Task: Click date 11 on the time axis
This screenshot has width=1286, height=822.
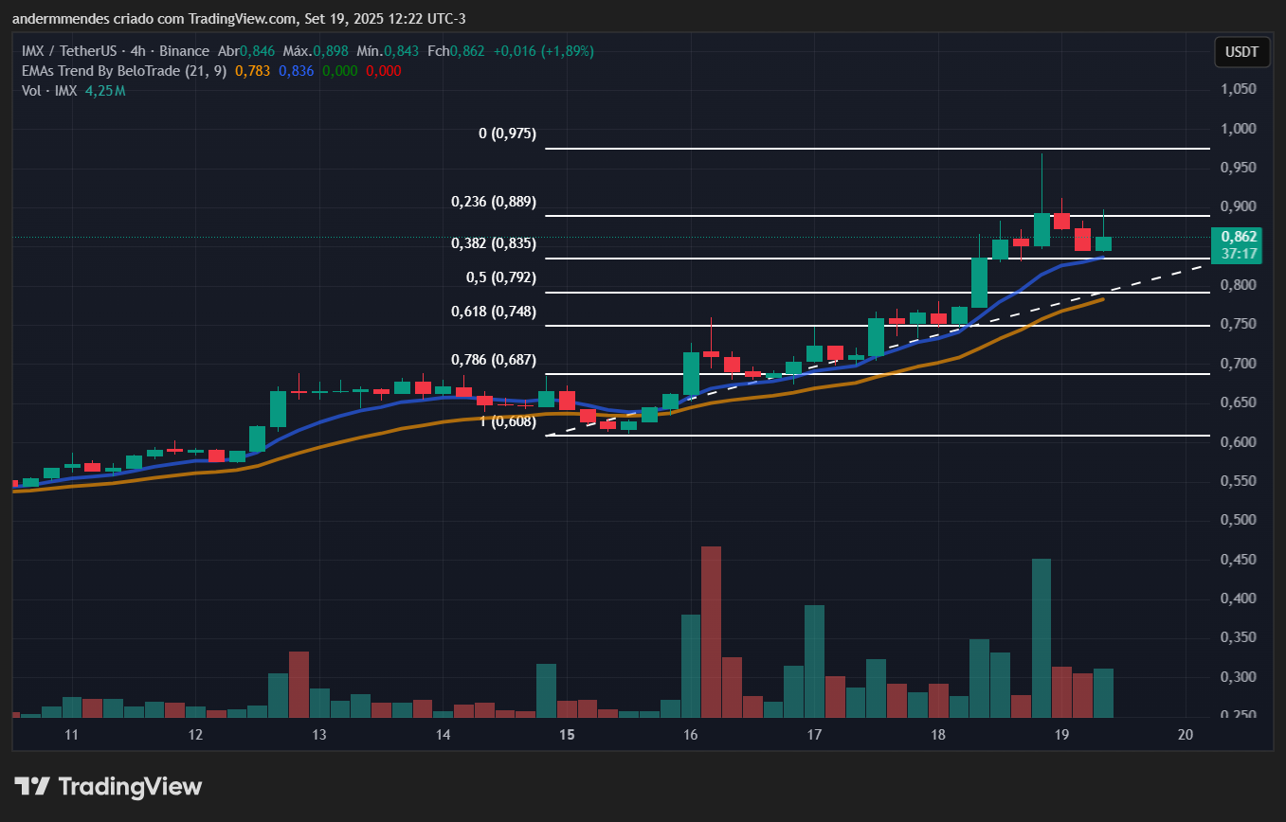Action: (70, 735)
